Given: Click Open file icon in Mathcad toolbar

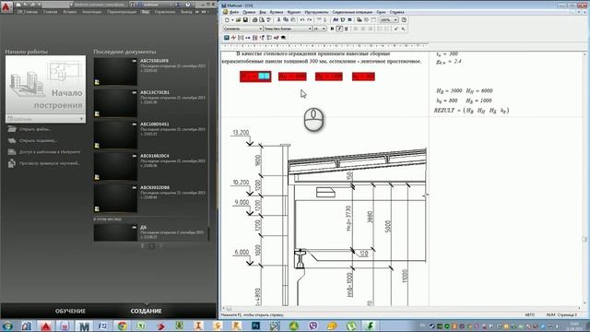Looking at the screenshot, I should point(239,20).
